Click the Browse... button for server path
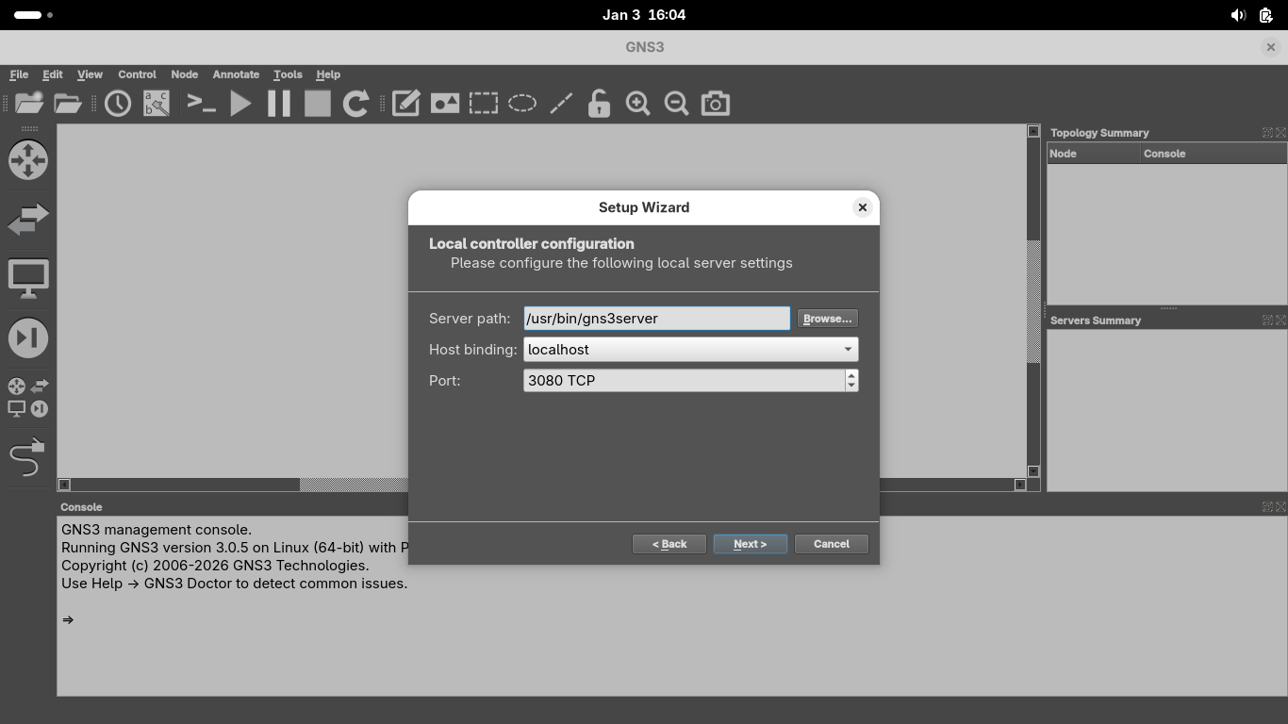1288x724 pixels. click(x=827, y=319)
